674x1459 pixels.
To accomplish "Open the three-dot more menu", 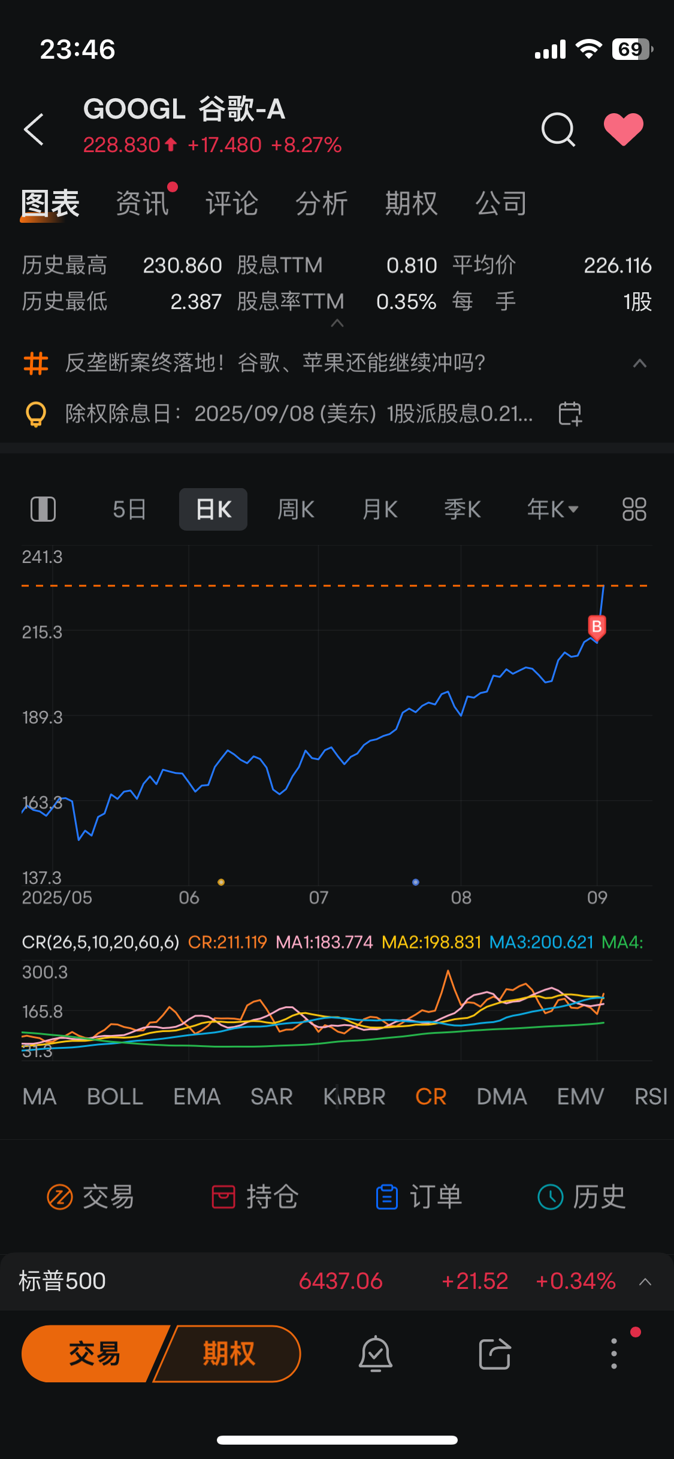I will coord(614,1354).
